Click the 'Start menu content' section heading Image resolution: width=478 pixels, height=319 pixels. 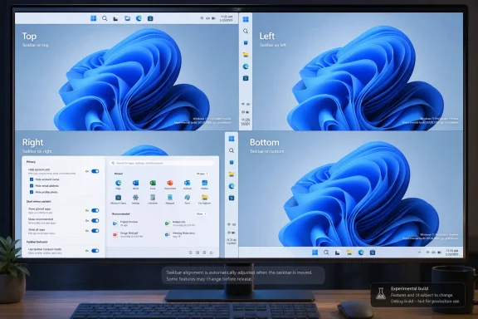point(39,202)
